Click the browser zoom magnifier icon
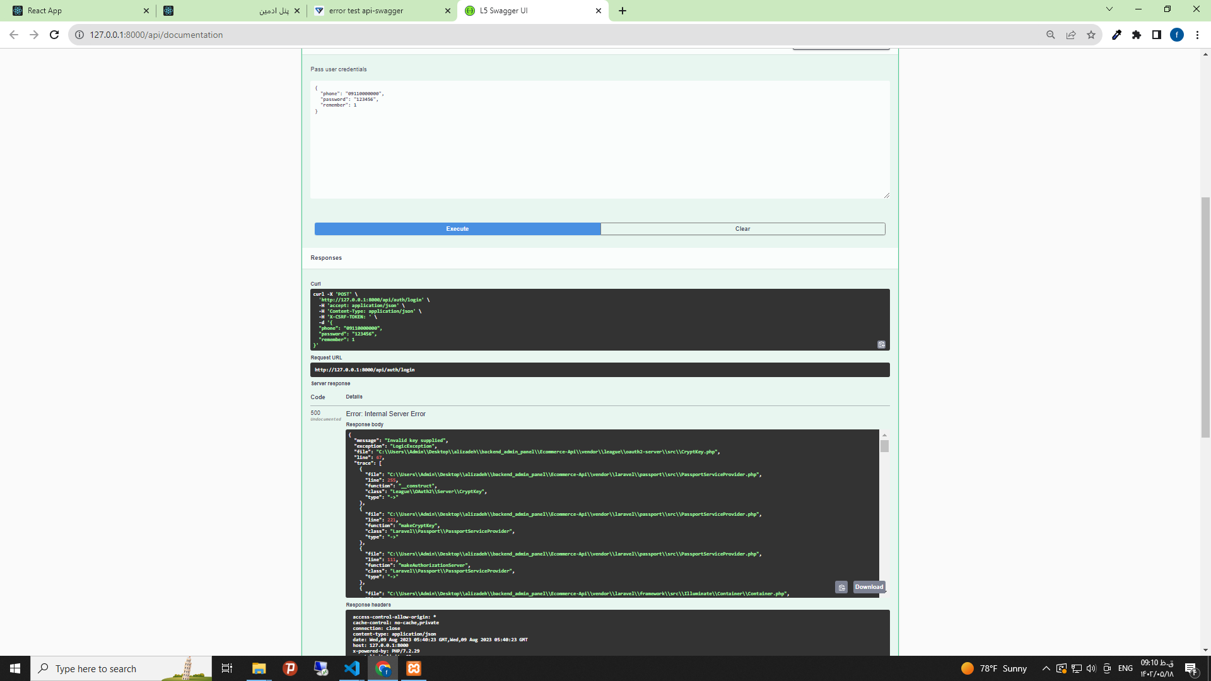Screen dimensions: 1211x681 coord(1051,35)
